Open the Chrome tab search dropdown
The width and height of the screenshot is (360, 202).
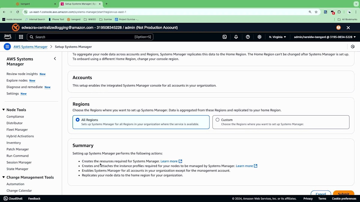pyautogui.click(x=356, y=4)
